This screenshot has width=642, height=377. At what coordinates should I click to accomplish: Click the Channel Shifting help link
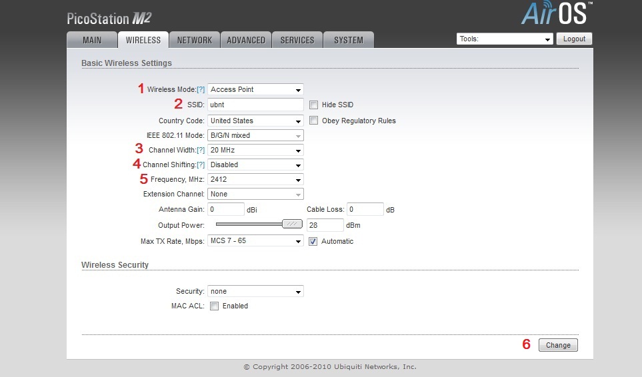(201, 165)
